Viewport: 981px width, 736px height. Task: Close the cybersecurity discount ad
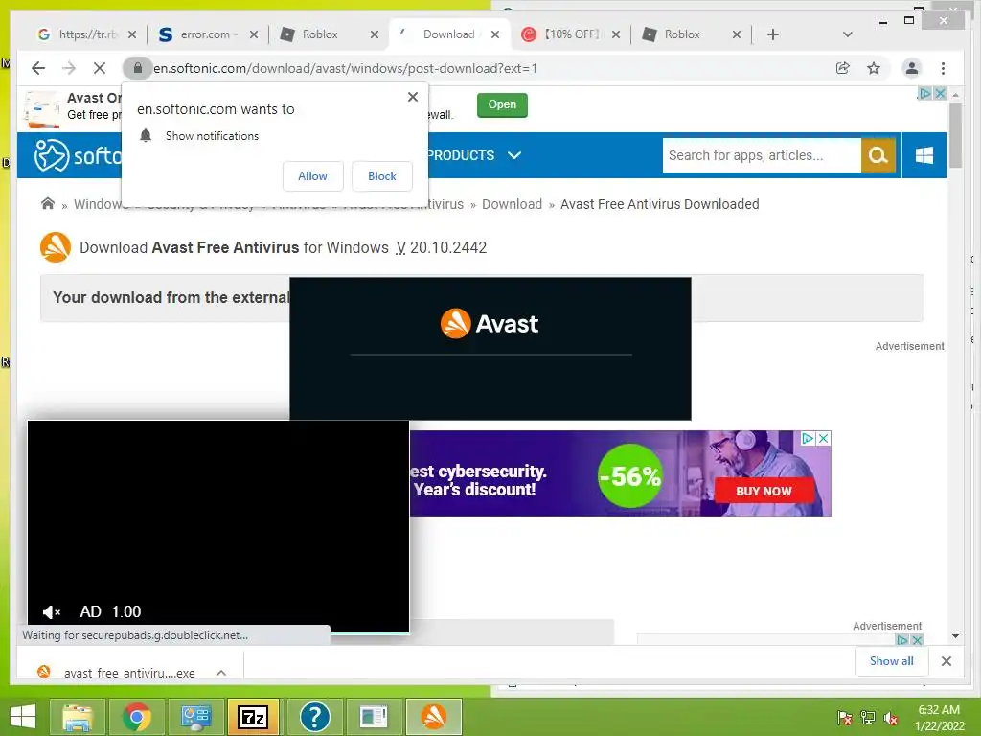tap(824, 438)
